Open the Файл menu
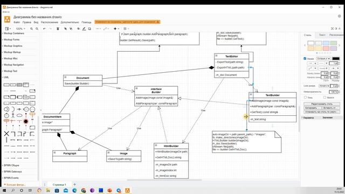The width and height of the screenshot is (345, 194). 17,22
